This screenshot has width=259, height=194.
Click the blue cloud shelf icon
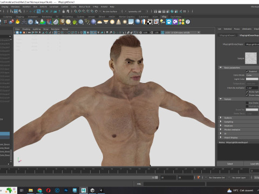169,22
